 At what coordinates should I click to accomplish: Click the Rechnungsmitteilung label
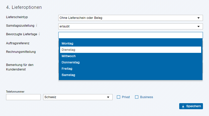point(21,52)
